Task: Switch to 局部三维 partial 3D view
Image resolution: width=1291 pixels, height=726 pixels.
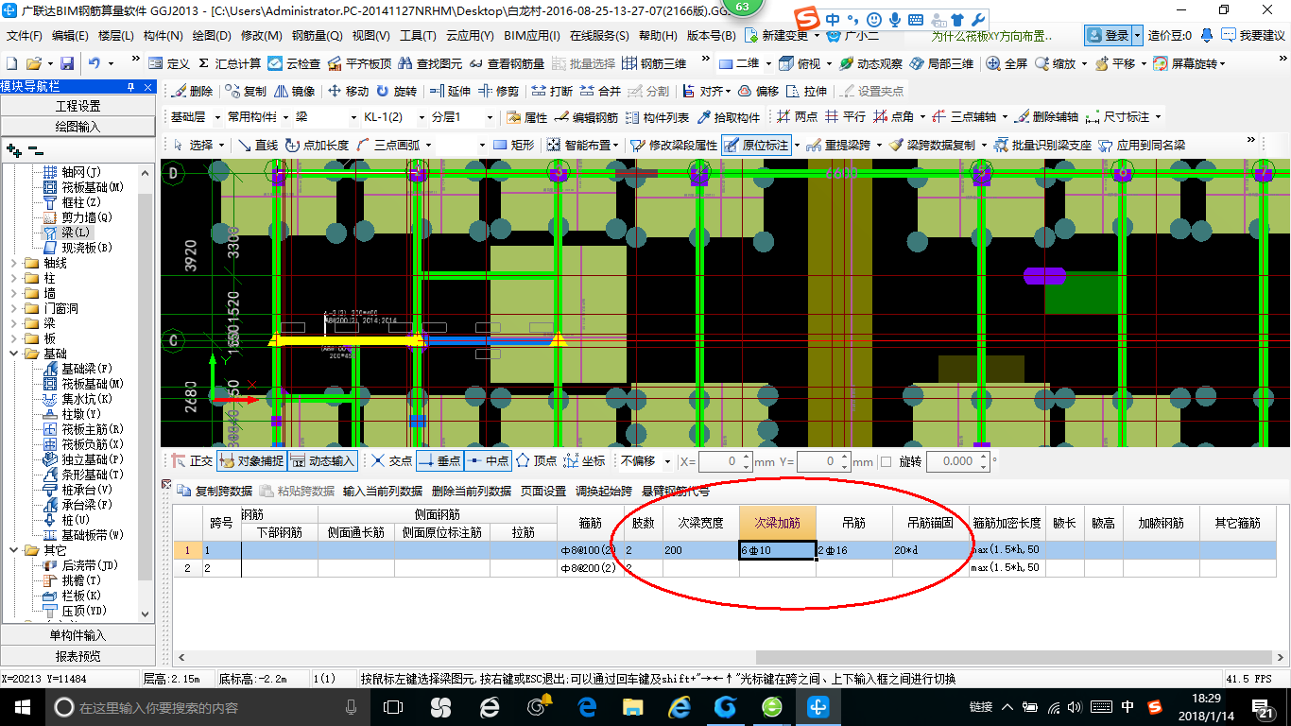Action: [x=941, y=63]
